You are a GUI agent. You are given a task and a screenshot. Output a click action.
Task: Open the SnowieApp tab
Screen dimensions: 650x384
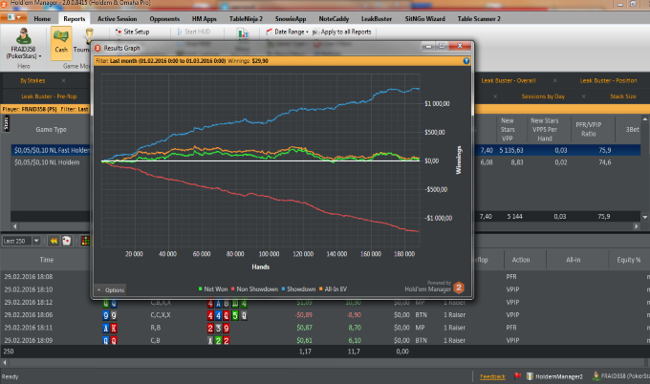point(291,19)
